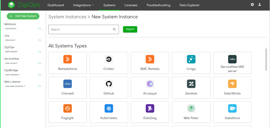Focus the Search input field
This screenshot has height=128, width=270.
(83, 29)
